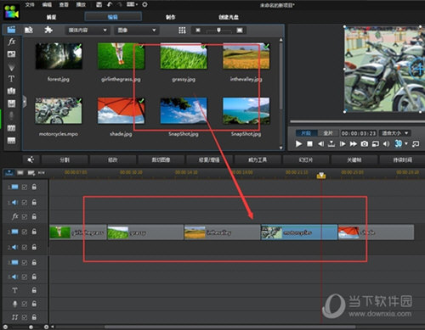This screenshot has width=425, height=330.
Task: Stop preview playback
Action: click(x=309, y=144)
